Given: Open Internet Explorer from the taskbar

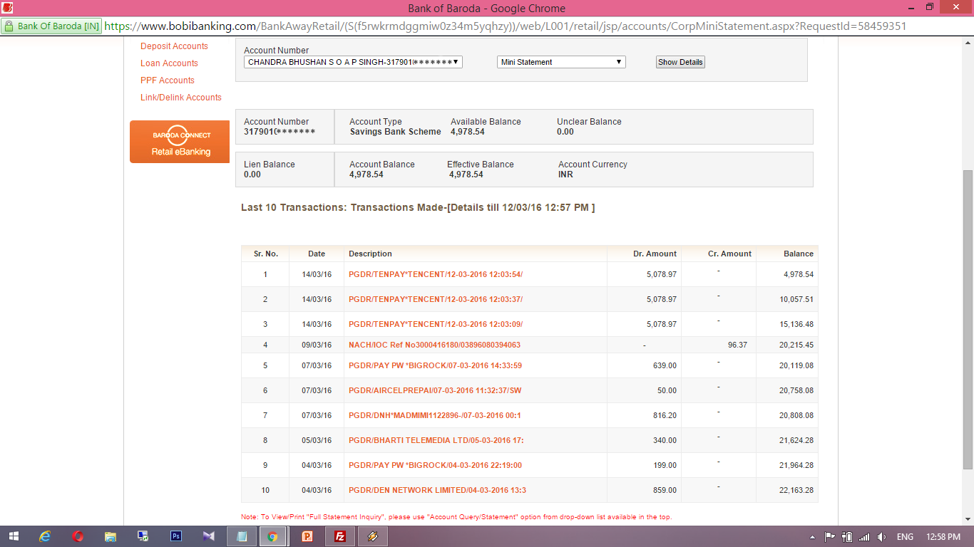Looking at the screenshot, I should point(45,536).
